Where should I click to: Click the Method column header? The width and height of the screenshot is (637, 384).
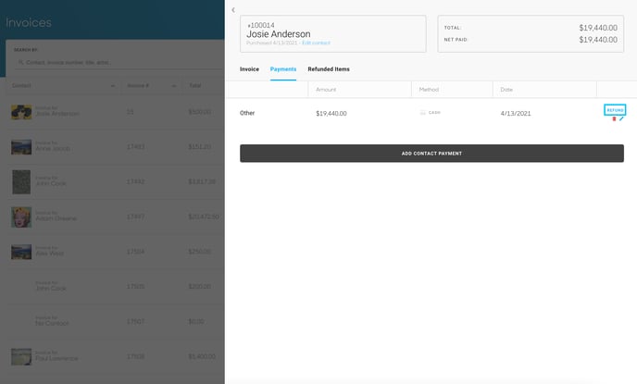429,90
